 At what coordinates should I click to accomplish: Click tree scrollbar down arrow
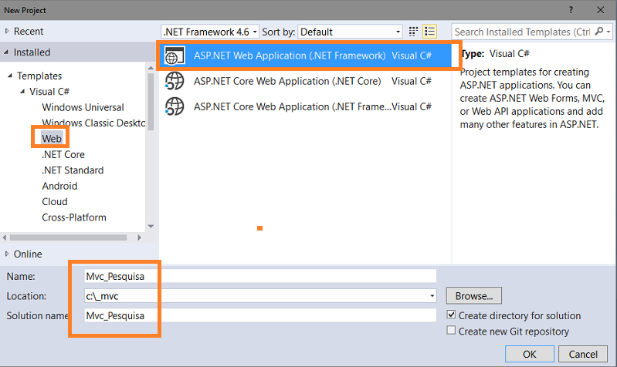(x=151, y=227)
